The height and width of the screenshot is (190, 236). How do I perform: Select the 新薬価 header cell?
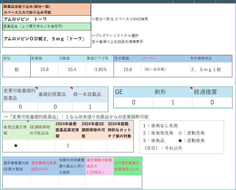point(44,59)
